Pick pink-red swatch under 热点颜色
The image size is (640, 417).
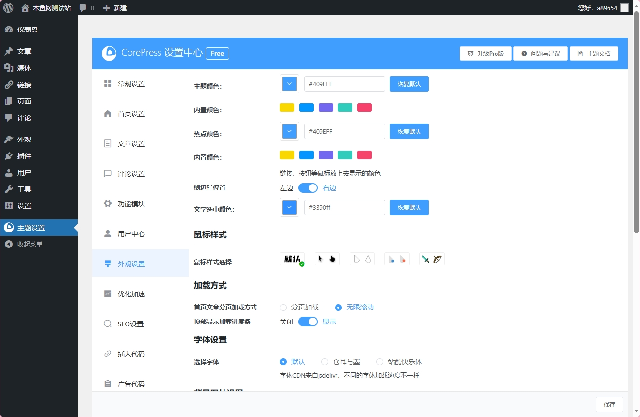tap(365, 155)
